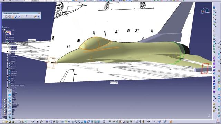Close the Quick compass orientation toolbar
The height and width of the screenshot is (124, 221).
[39, 13]
